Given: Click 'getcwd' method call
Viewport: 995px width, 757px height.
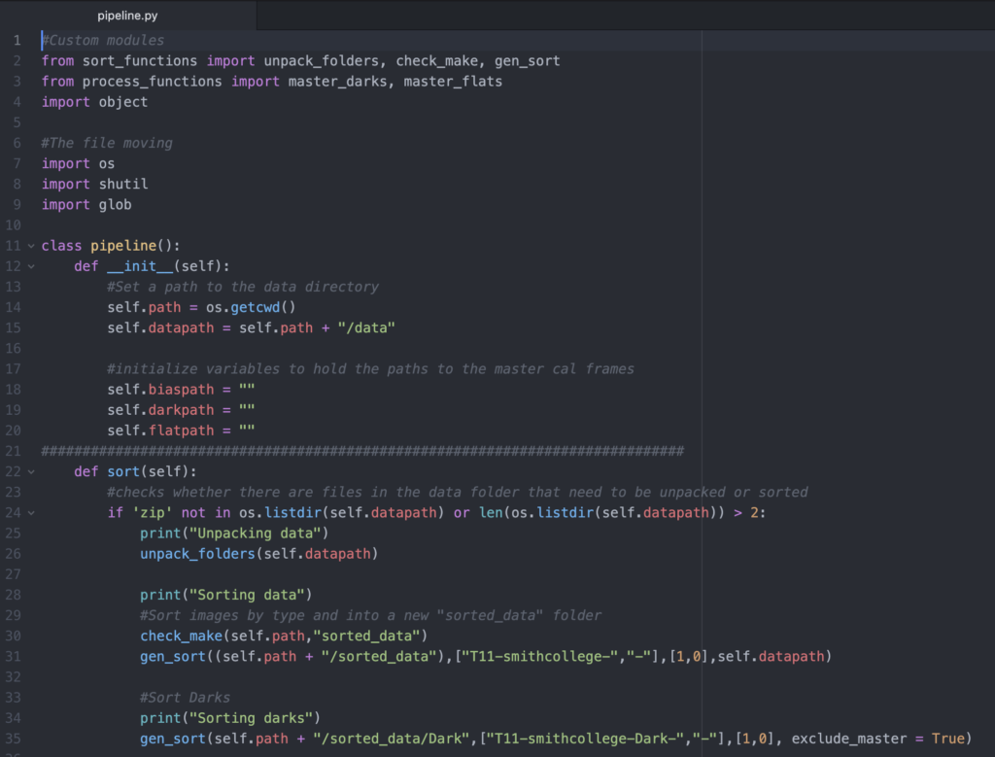Looking at the screenshot, I should coord(256,308).
